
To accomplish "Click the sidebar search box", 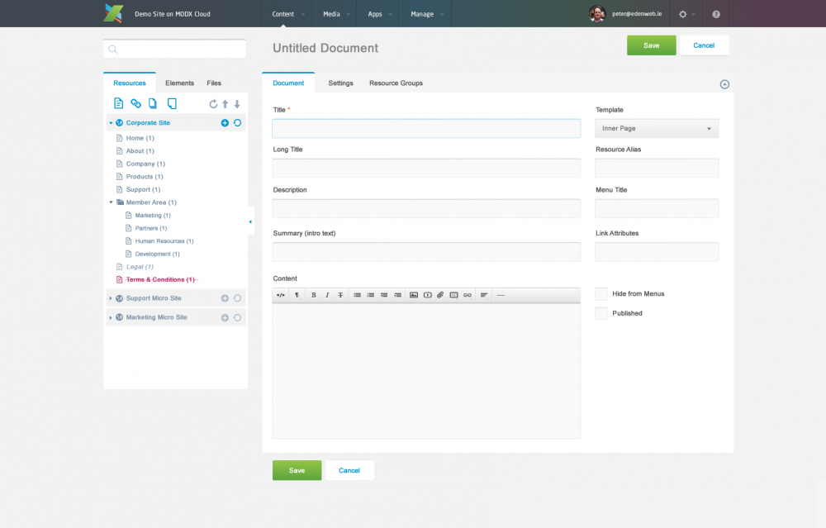I will click(x=175, y=49).
